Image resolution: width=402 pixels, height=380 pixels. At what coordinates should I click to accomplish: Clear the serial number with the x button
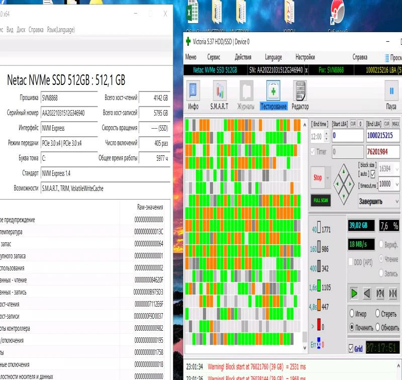tap(307, 70)
